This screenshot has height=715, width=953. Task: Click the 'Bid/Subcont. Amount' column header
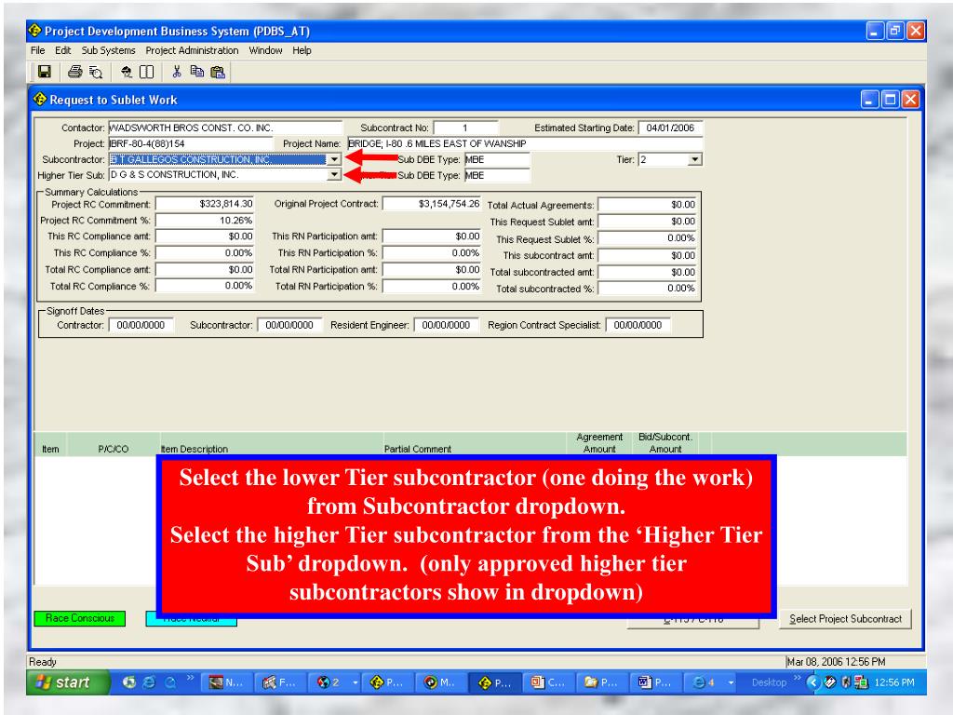pyautogui.click(x=664, y=443)
